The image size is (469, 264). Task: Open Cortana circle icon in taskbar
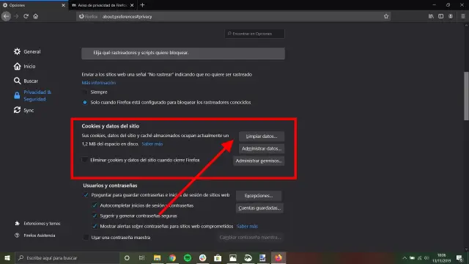(127, 257)
